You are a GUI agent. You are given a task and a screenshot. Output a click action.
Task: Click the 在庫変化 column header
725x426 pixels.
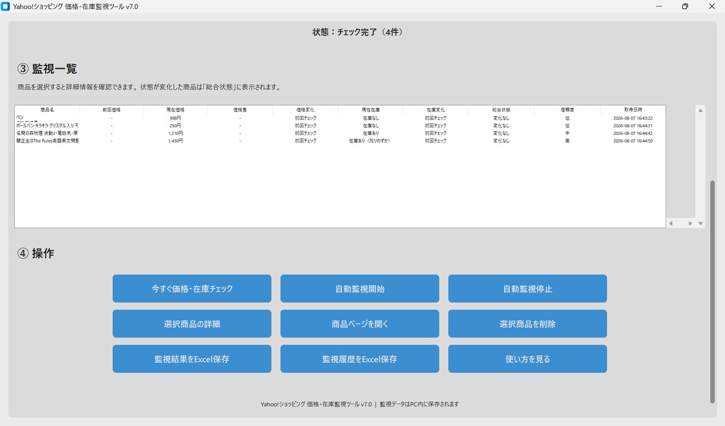coord(436,110)
